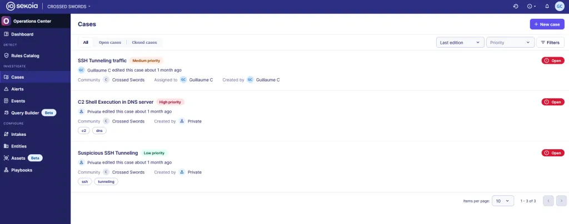Select the All tab

(86, 42)
